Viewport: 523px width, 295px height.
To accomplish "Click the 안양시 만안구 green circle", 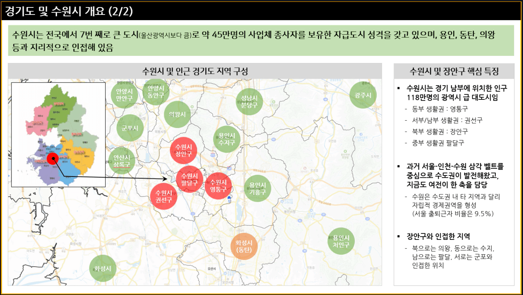I will click(124, 95).
